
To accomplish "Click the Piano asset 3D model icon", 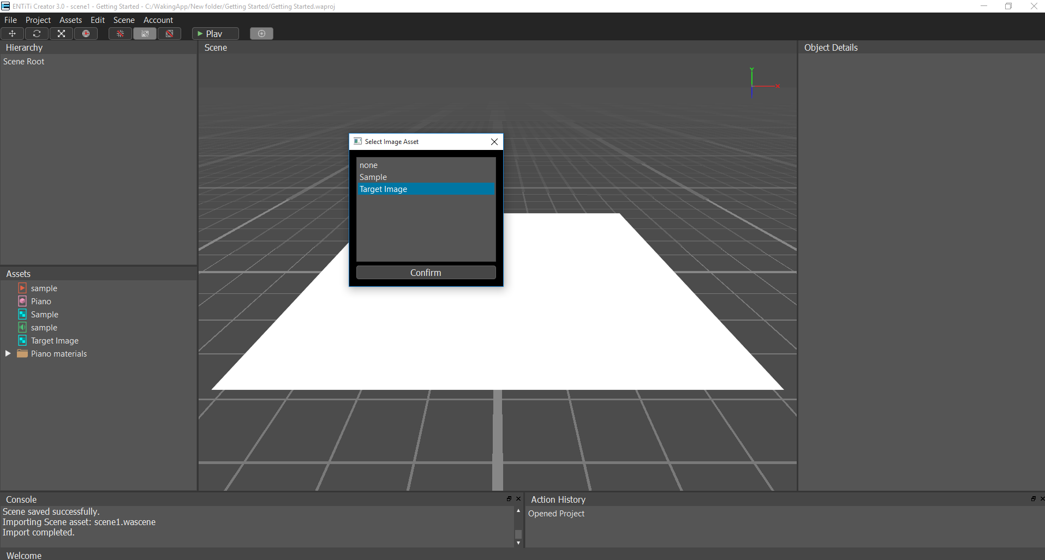I will (22, 301).
